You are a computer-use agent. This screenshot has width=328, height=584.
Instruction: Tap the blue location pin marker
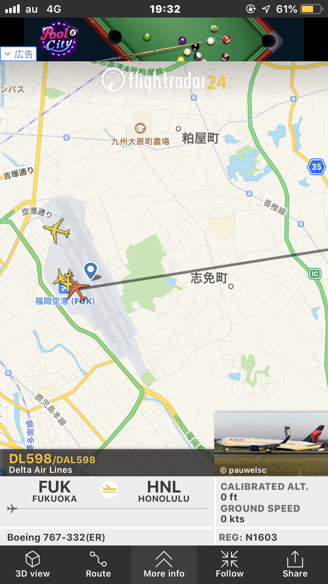pyautogui.click(x=91, y=271)
